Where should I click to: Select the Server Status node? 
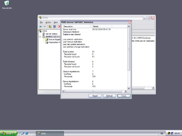pos(51,34)
